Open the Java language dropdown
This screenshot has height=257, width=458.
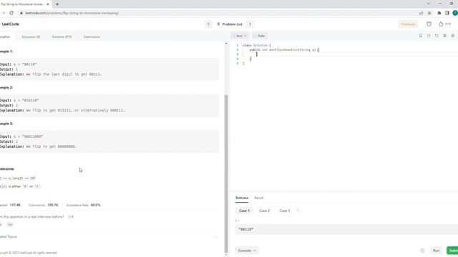(x=240, y=36)
